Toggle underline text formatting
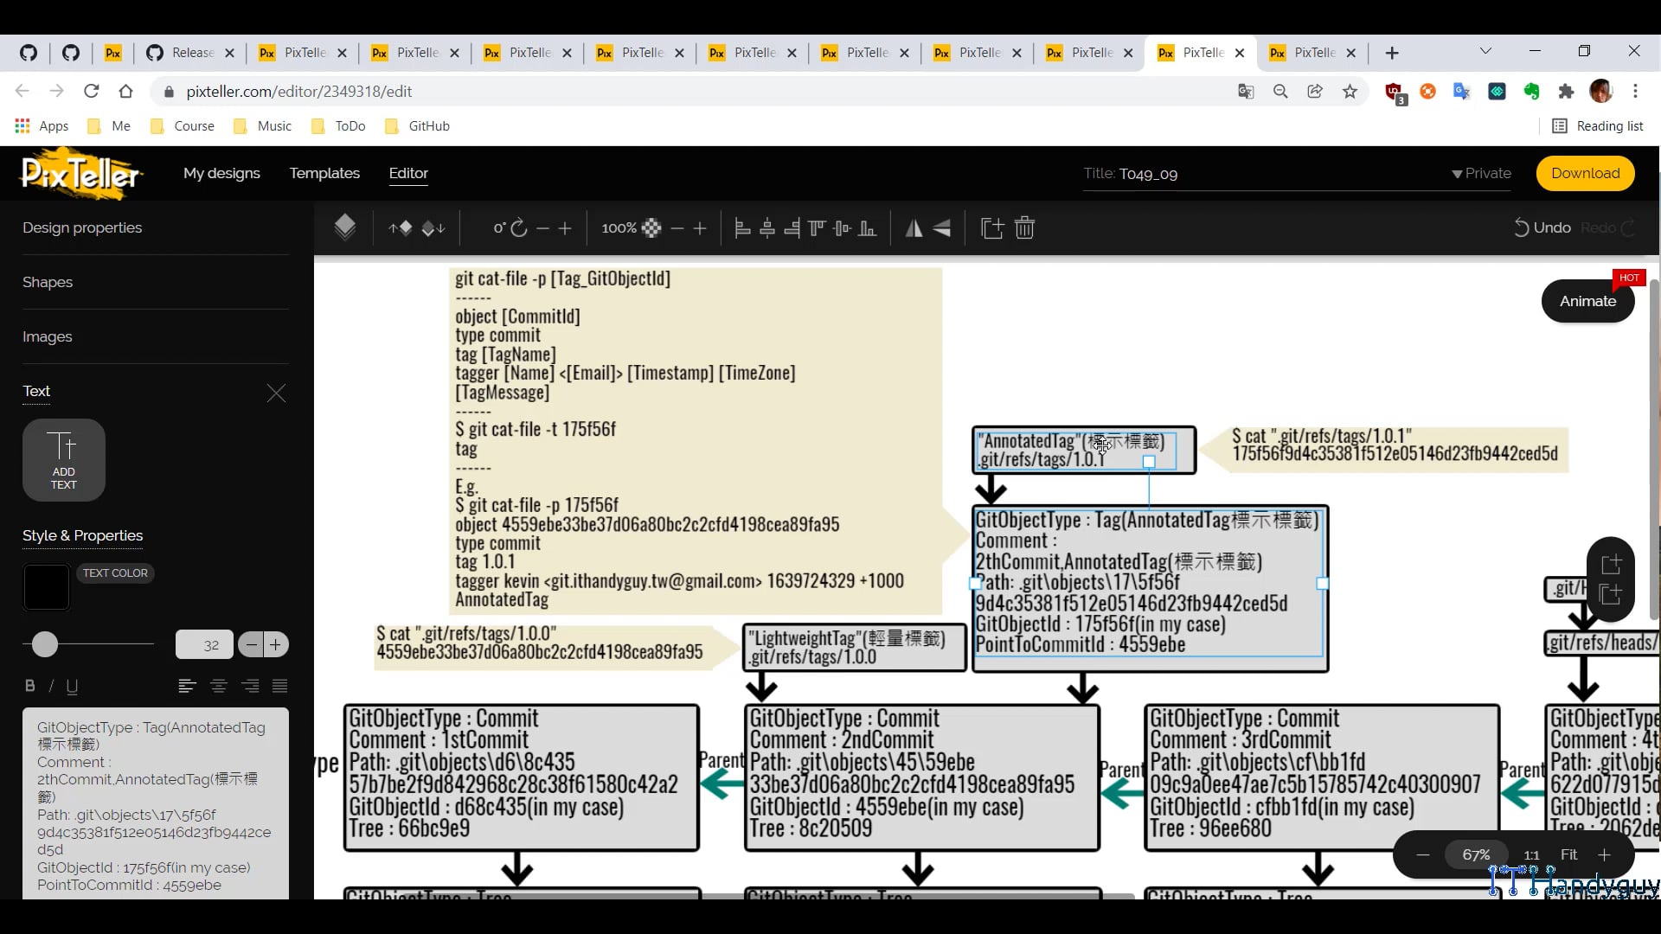The image size is (1661, 934). click(x=72, y=686)
